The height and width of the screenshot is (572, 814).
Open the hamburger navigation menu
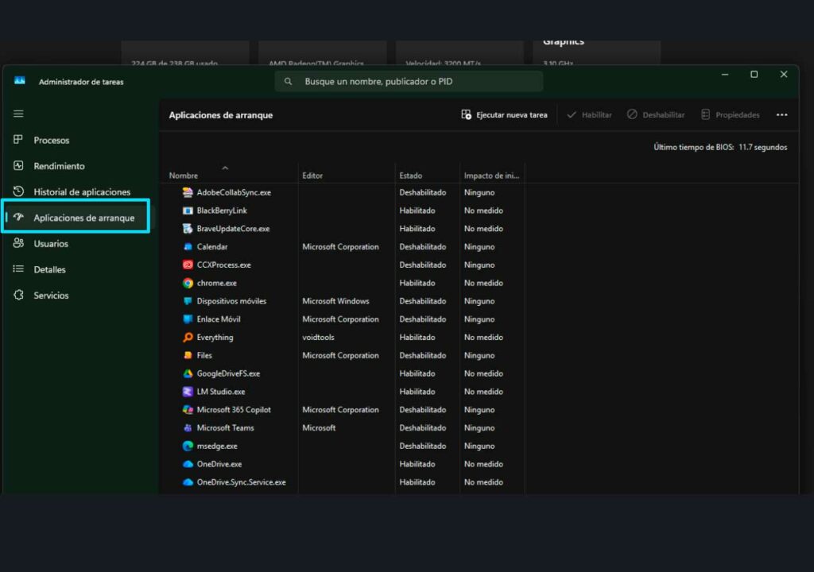19,113
